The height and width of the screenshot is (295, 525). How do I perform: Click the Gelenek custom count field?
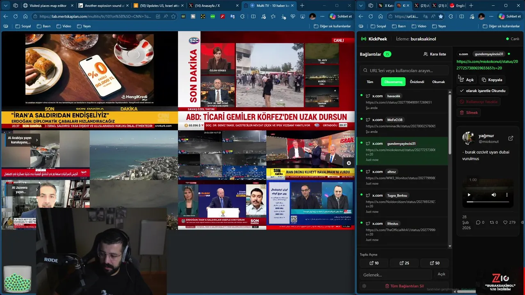(x=395, y=275)
